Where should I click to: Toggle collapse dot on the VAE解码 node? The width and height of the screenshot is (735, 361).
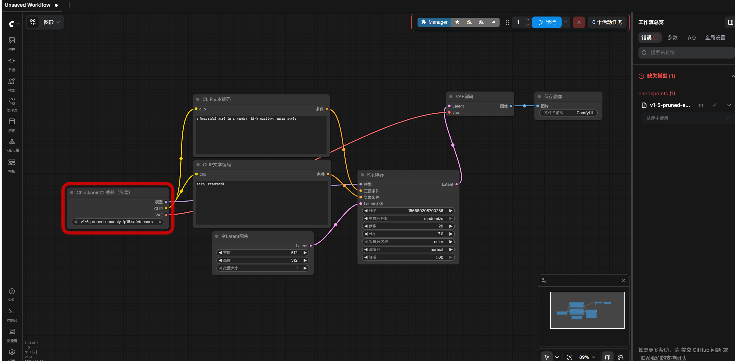(451, 96)
